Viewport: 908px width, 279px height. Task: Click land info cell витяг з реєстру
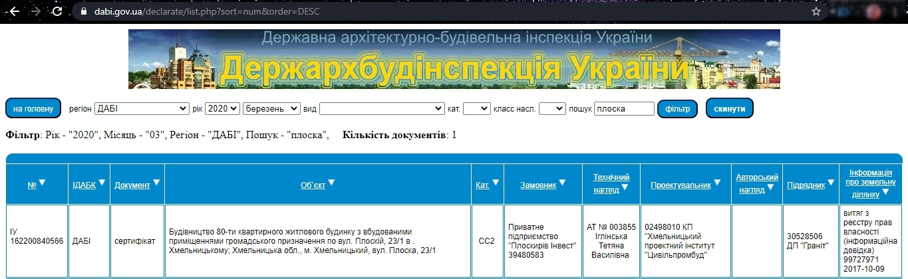tap(870, 240)
